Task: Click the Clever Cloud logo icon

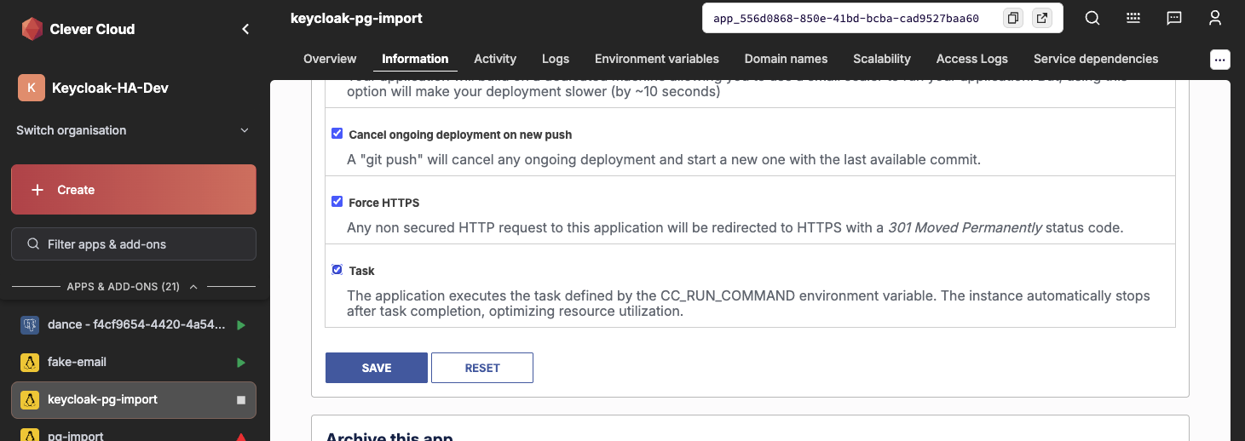Action: click(x=32, y=29)
